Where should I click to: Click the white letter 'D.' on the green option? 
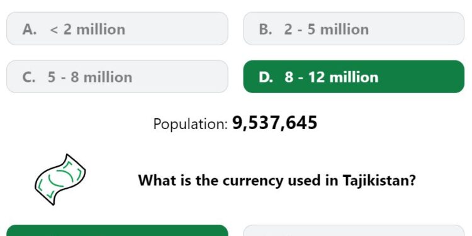click(x=266, y=77)
